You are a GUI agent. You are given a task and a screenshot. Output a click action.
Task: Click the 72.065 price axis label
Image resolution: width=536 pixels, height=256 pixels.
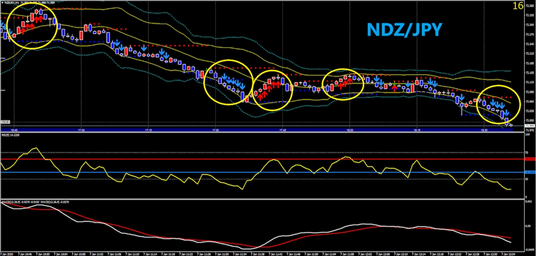530,102
